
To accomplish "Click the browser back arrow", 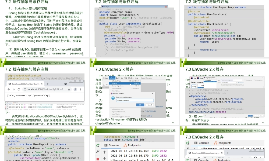I will 9,89.
